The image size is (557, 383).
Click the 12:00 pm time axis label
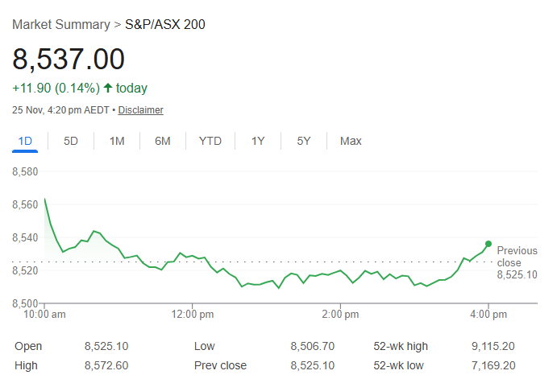tap(193, 315)
